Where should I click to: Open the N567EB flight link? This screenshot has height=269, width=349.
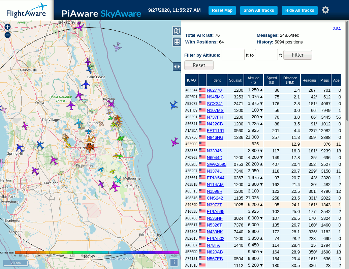coord(215,259)
